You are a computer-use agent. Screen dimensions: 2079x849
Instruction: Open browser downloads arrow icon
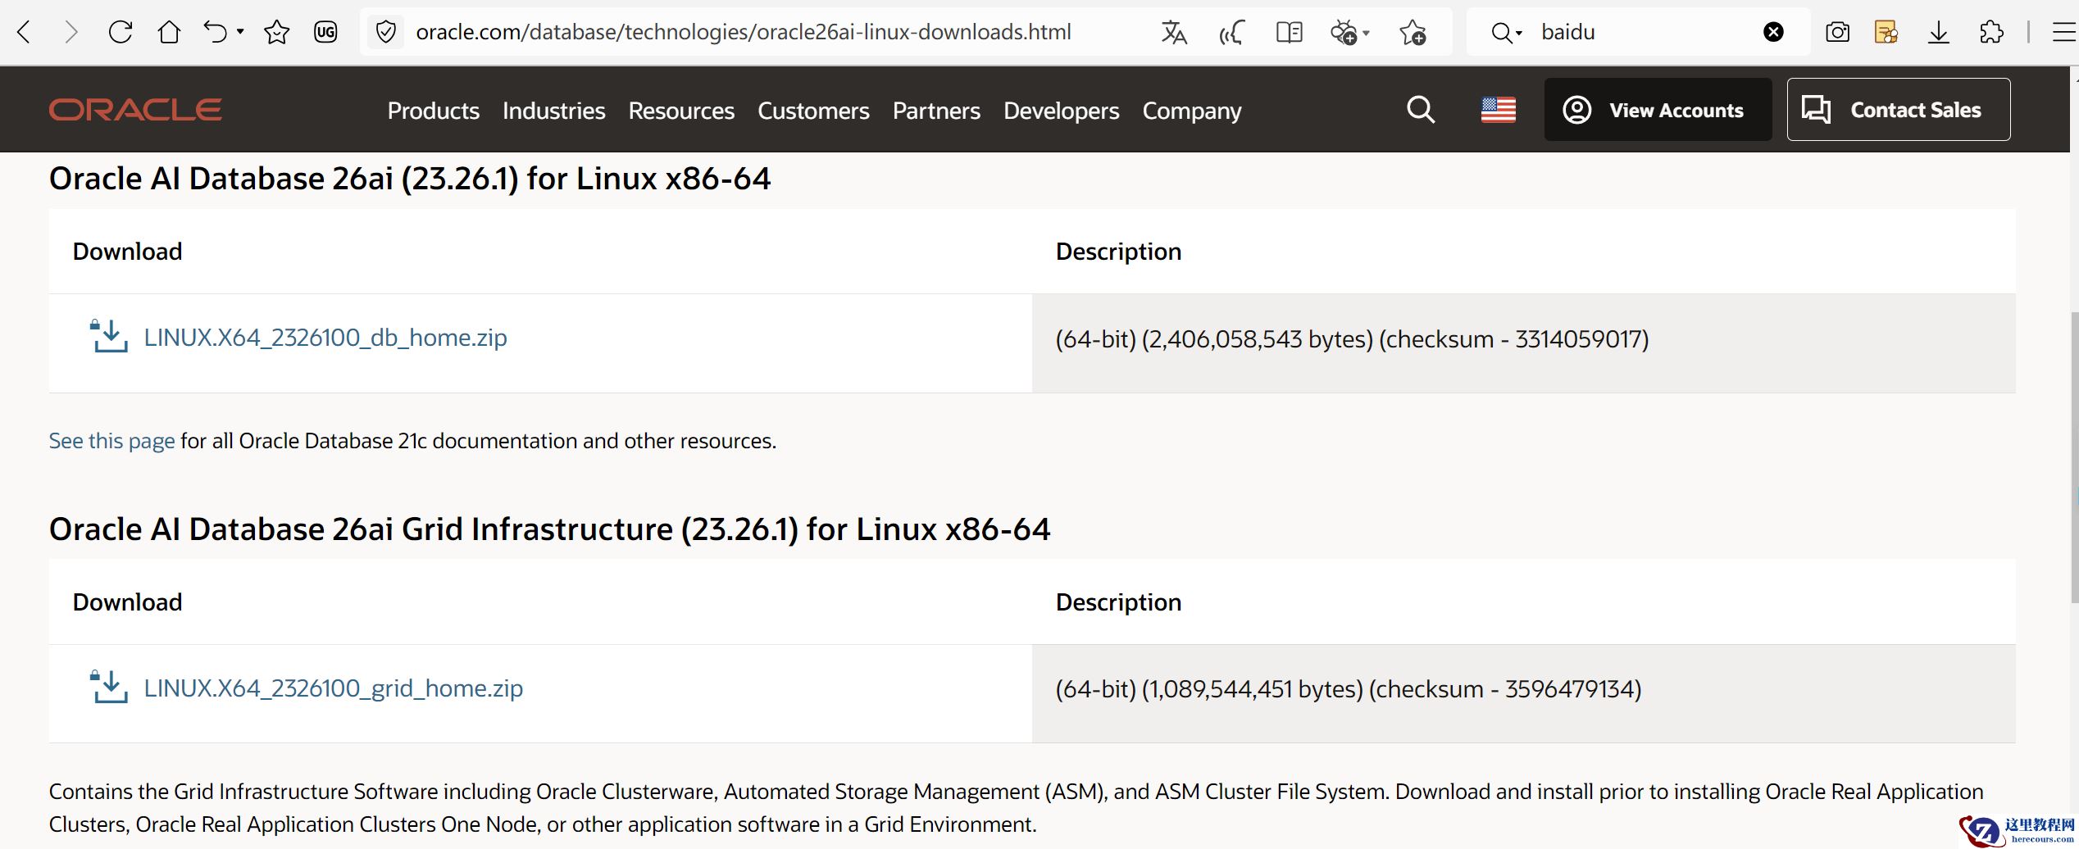[1938, 32]
